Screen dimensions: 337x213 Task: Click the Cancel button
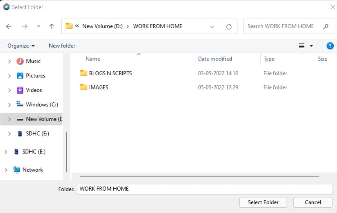312,202
